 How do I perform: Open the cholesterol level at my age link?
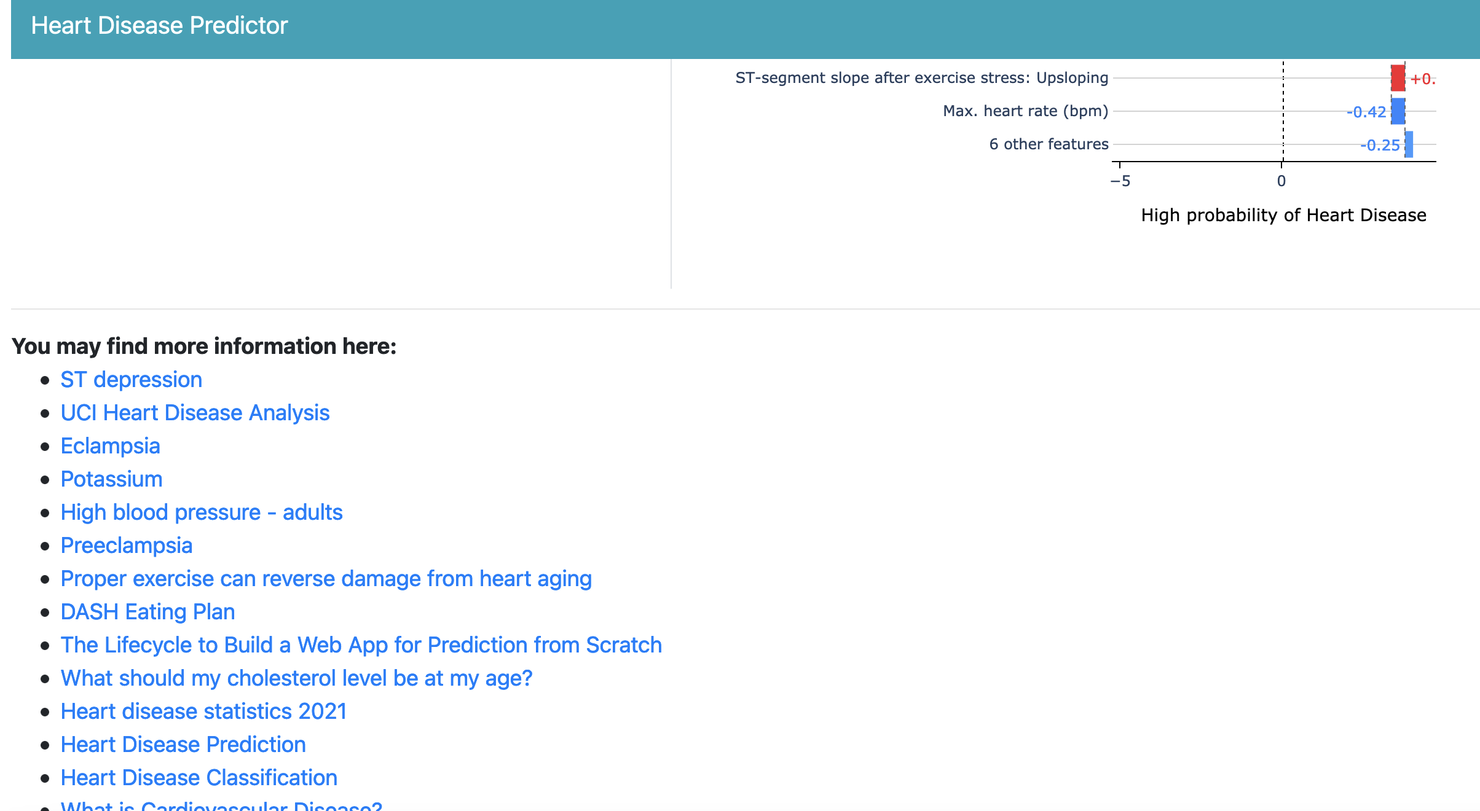[x=296, y=678]
